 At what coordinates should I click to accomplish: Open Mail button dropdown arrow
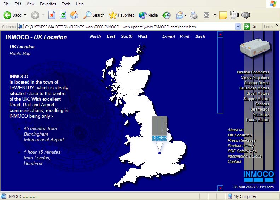point(186,15)
